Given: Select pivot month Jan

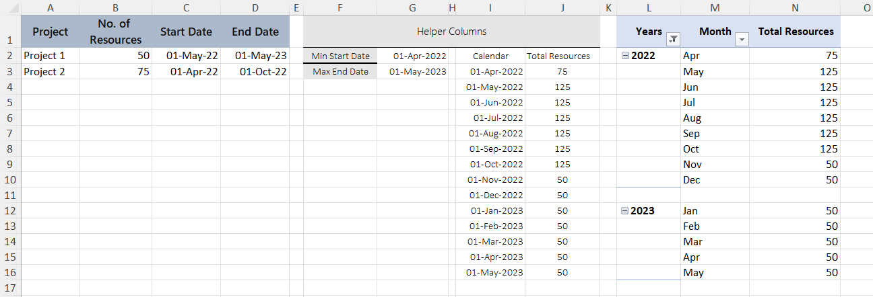Looking at the screenshot, I should click(x=715, y=210).
